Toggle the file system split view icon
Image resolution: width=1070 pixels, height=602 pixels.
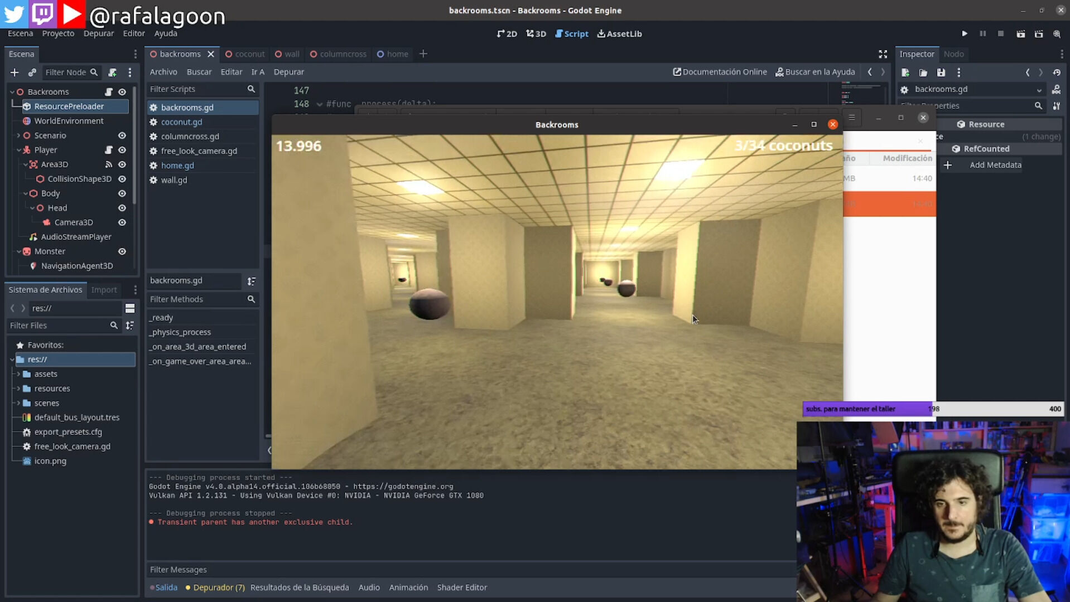(130, 308)
